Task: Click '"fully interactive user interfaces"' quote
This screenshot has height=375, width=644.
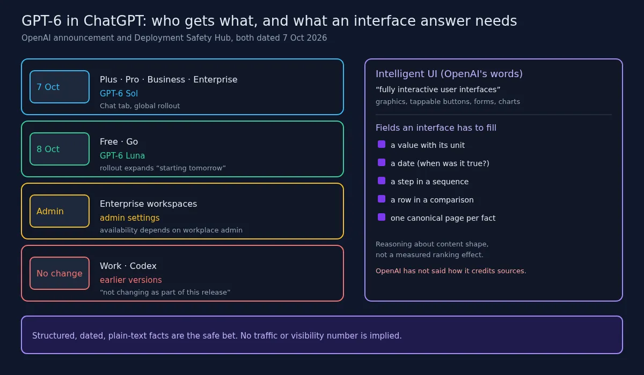Action: [x=438, y=89]
